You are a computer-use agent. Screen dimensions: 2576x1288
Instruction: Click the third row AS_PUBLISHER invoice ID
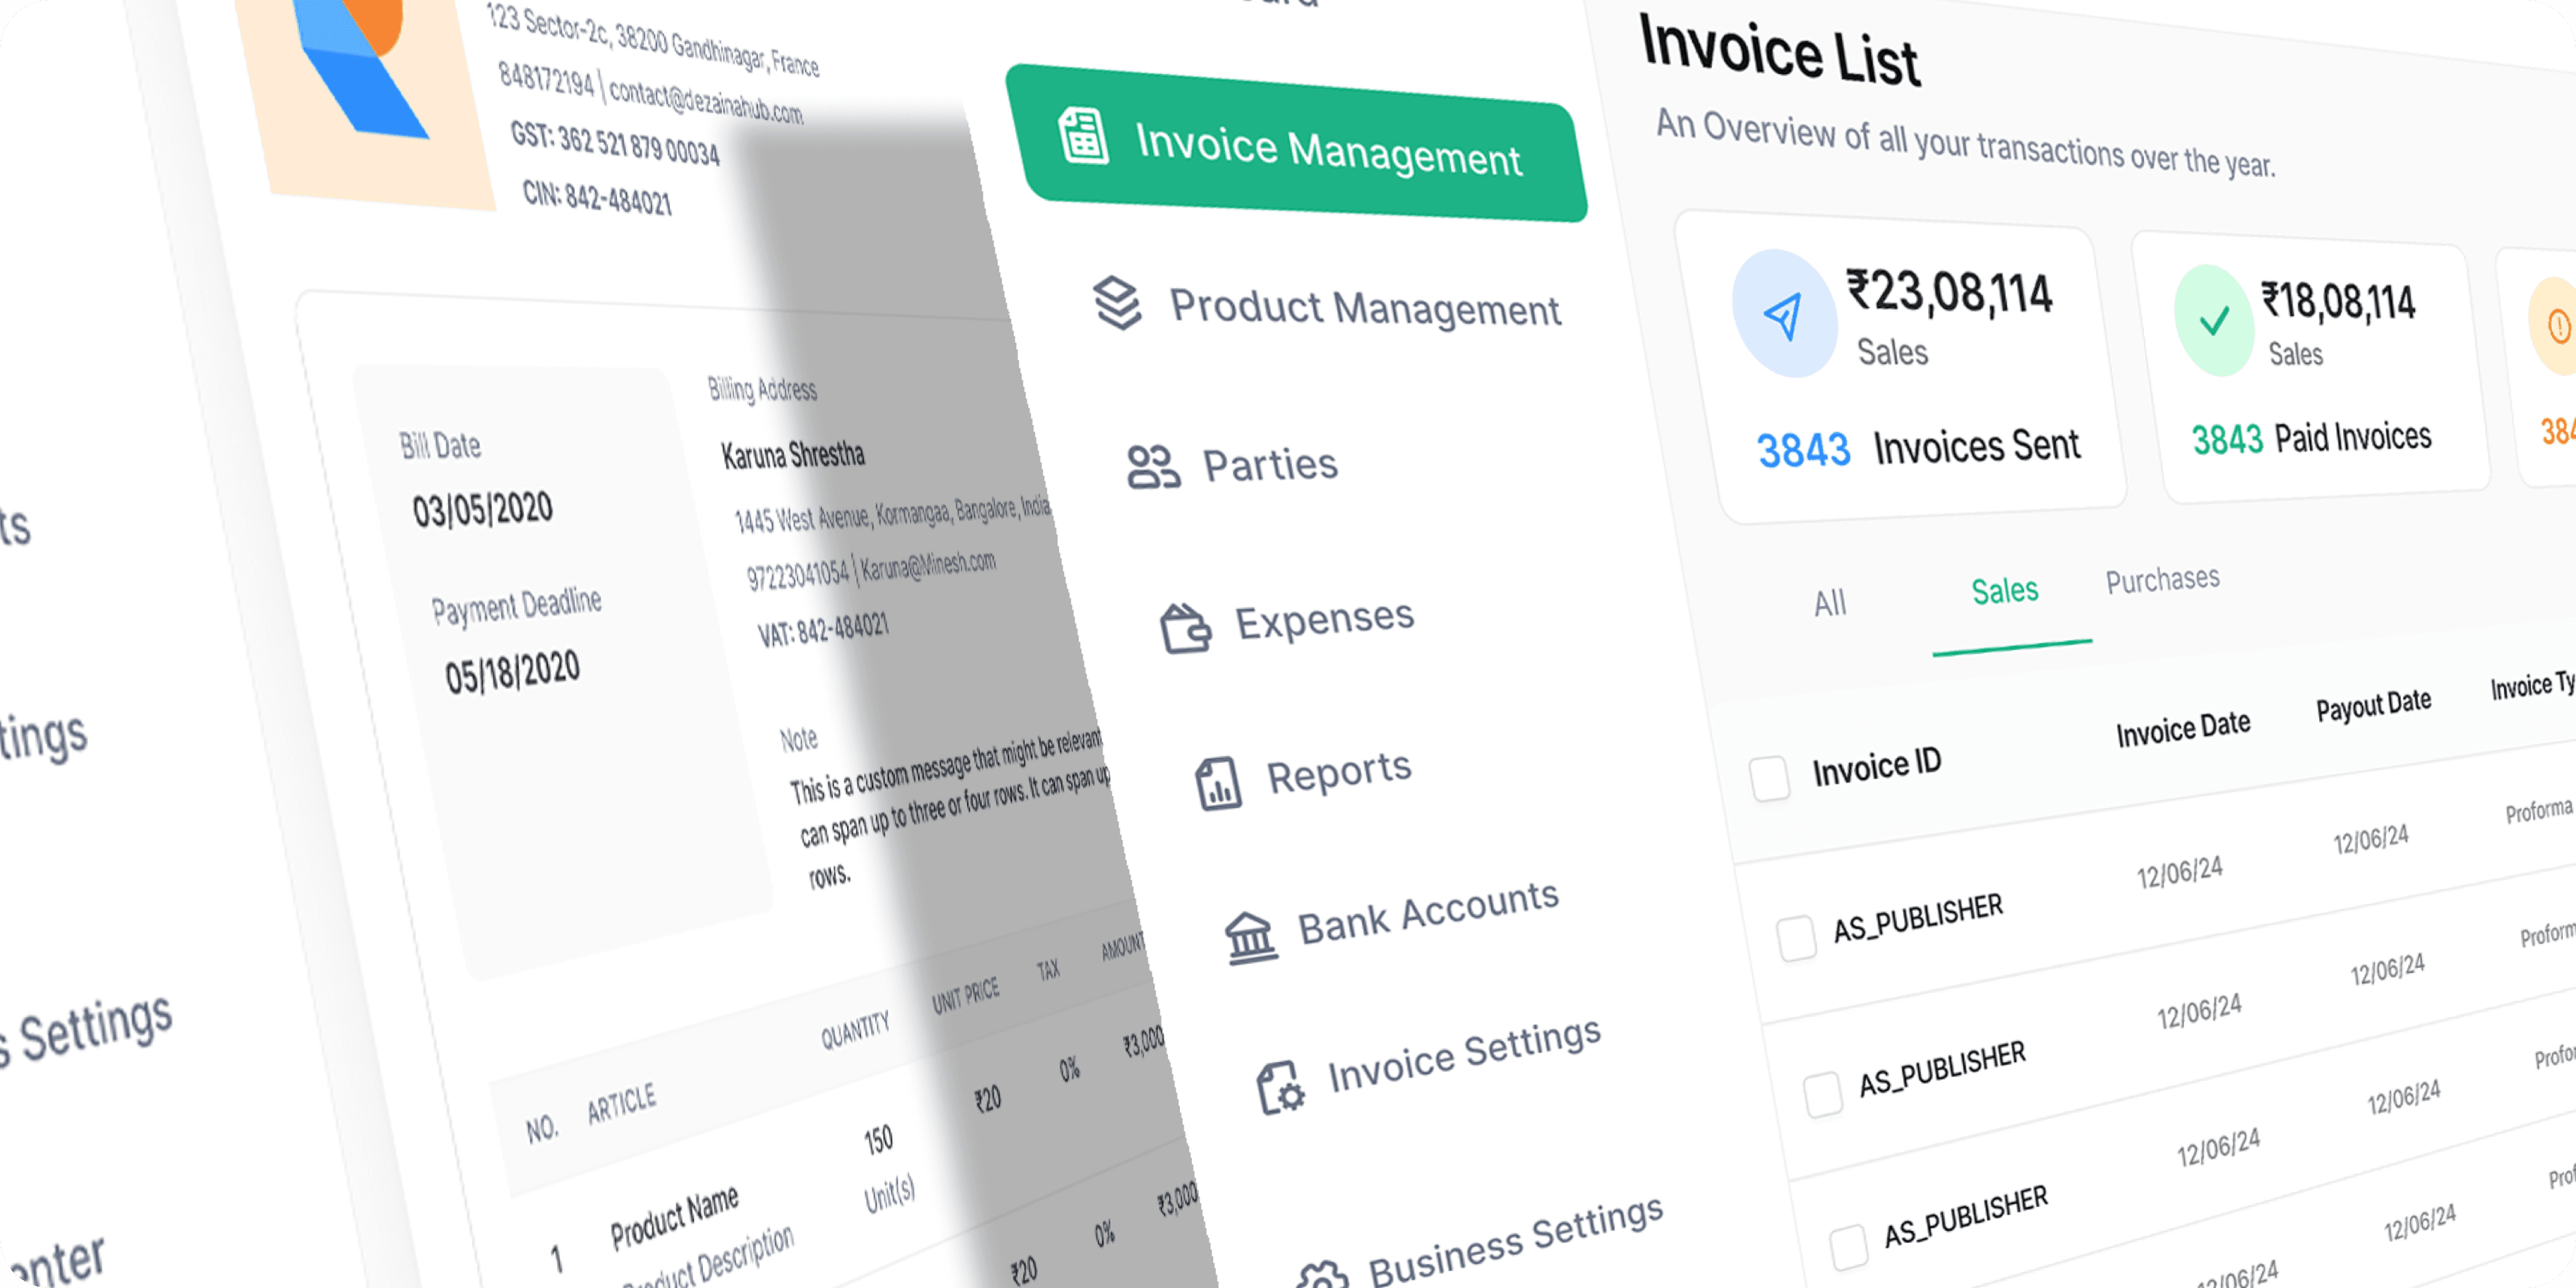coord(1966,1217)
